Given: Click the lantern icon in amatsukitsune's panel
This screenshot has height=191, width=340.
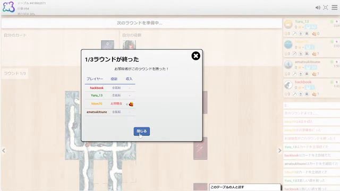Looking at the screenshot, I should pos(301,74).
